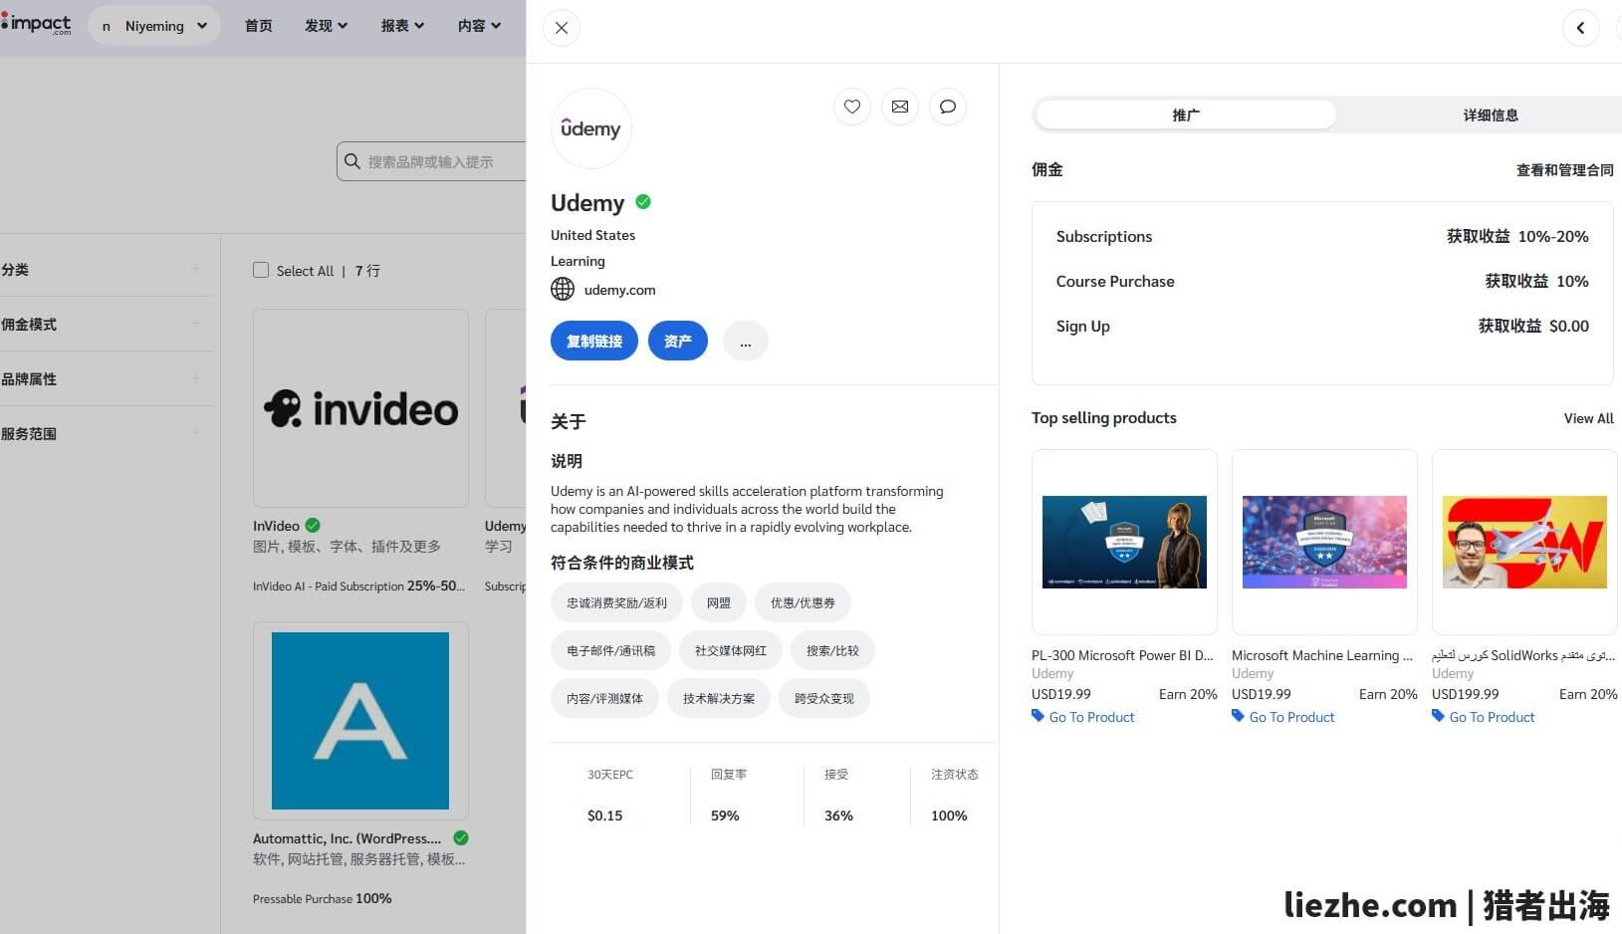
Task: Open chat with the speech bubble icon
Action: click(948, 107)
